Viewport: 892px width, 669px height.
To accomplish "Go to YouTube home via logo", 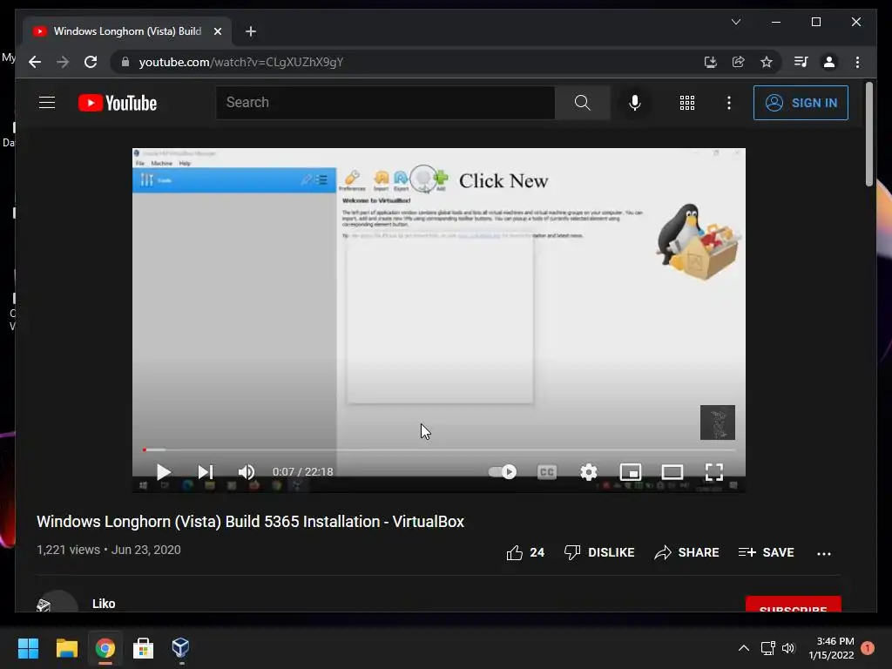I will point(118,103).
